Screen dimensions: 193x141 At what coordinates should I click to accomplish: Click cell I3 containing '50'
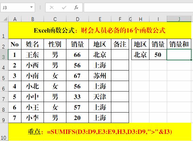point(158,55)
